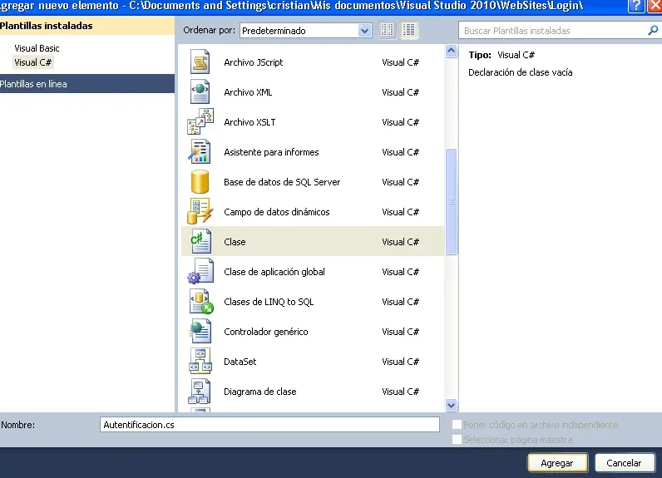Select 'Clase de aplicación global' text
This screenshot has width=662, height=478.
[274, 272]
